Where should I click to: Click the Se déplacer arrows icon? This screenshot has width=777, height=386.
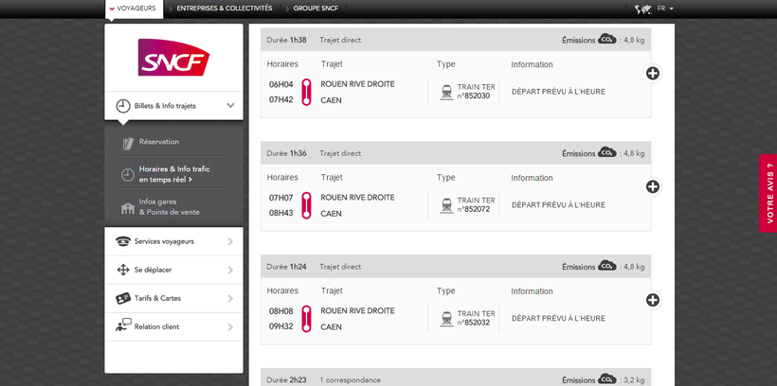122,270
